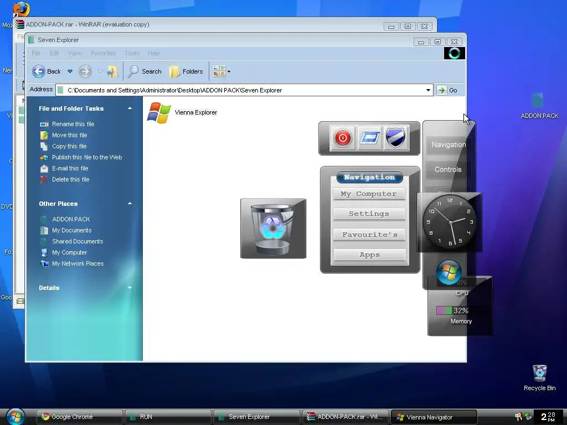
Task: Click Copy this file link
Action: click(69, 146)
